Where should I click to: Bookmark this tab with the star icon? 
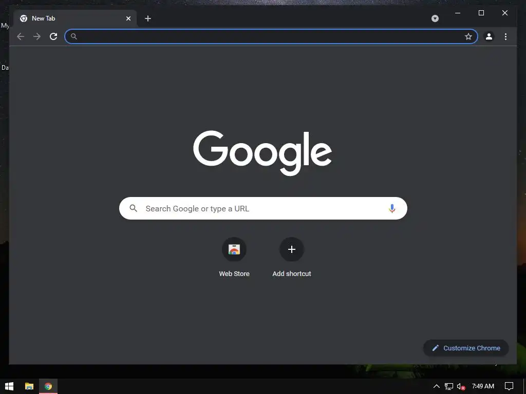point(468,36)
